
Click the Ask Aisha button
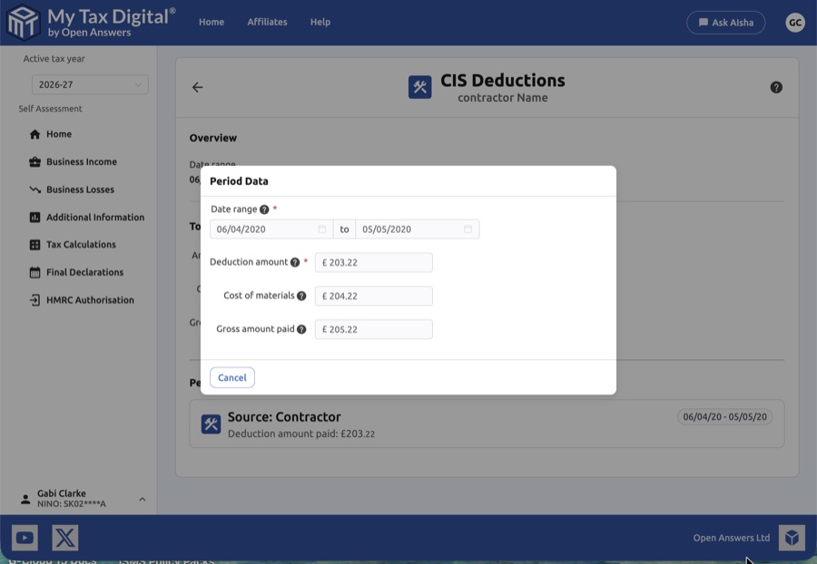pos(725,23)
